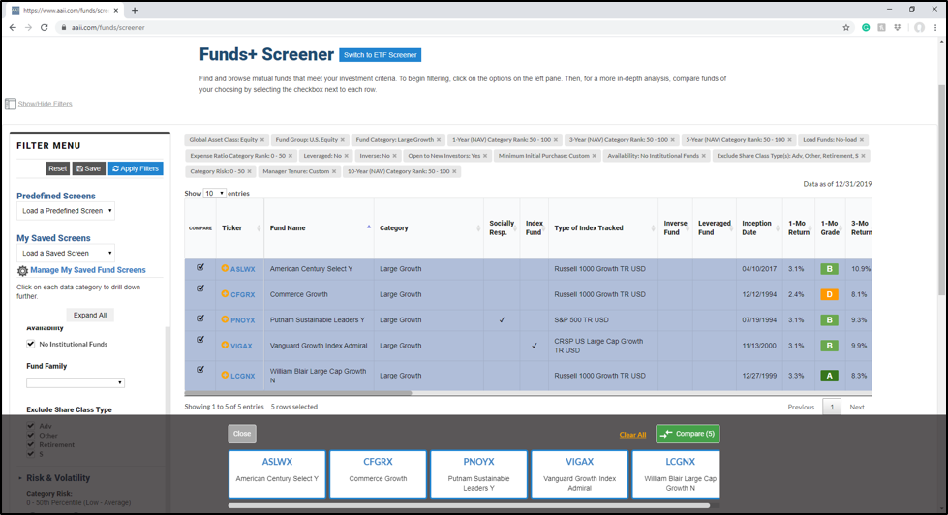Sort table by Fund Name column
Image resolution: width=948 pixels, height=515 pixels.
click(x=320, y=227)
